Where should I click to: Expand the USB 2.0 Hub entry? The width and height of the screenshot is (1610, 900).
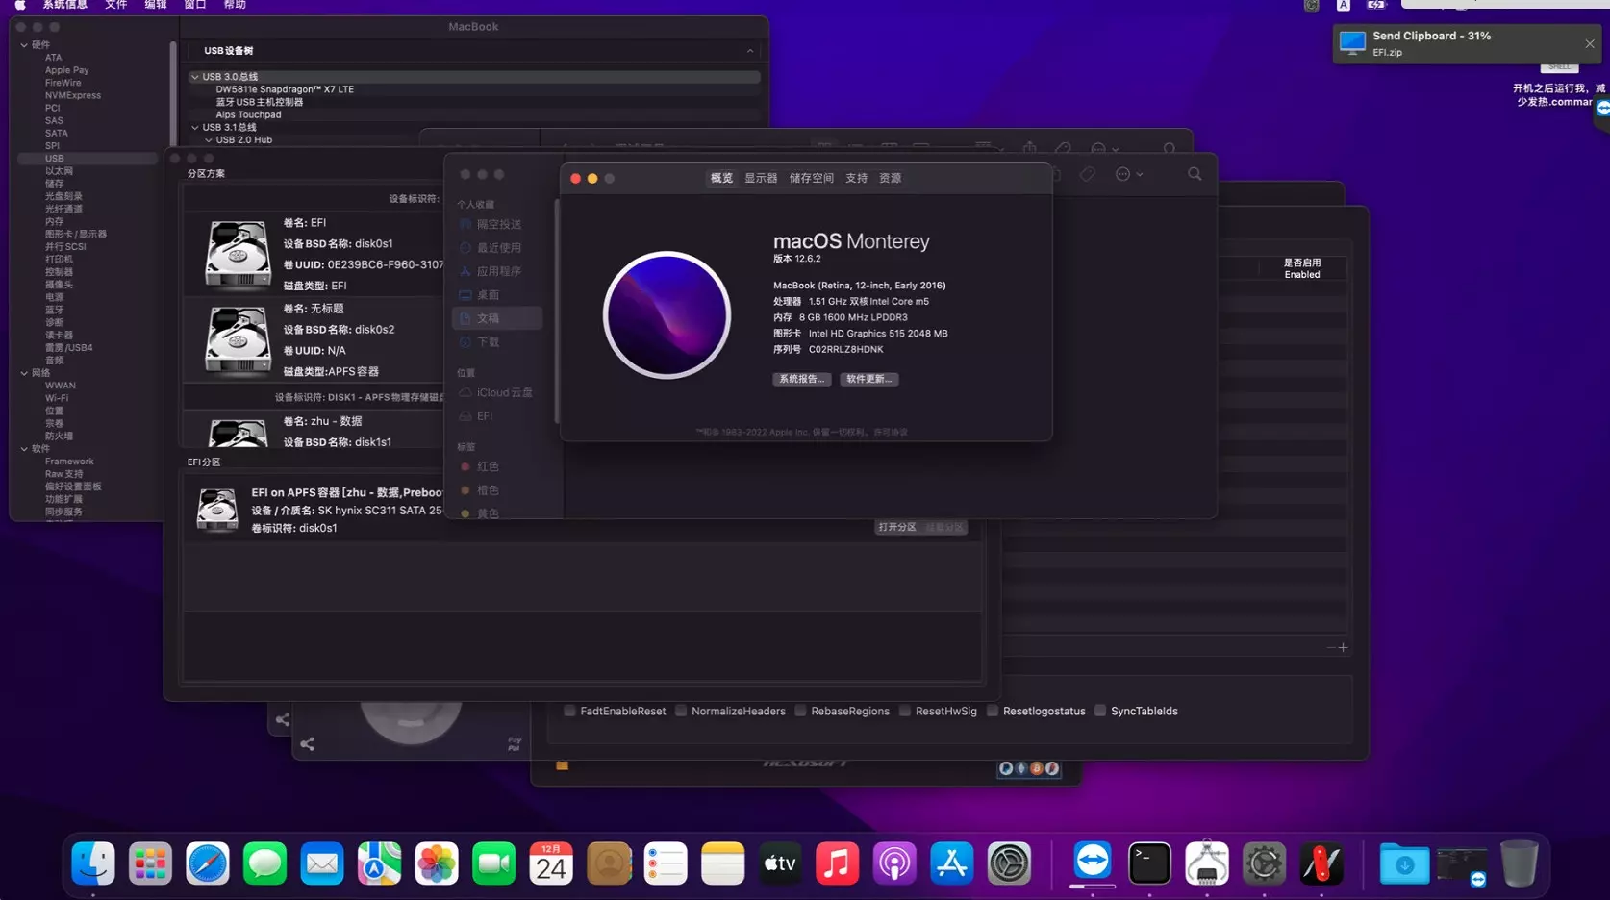pos(208,139)
